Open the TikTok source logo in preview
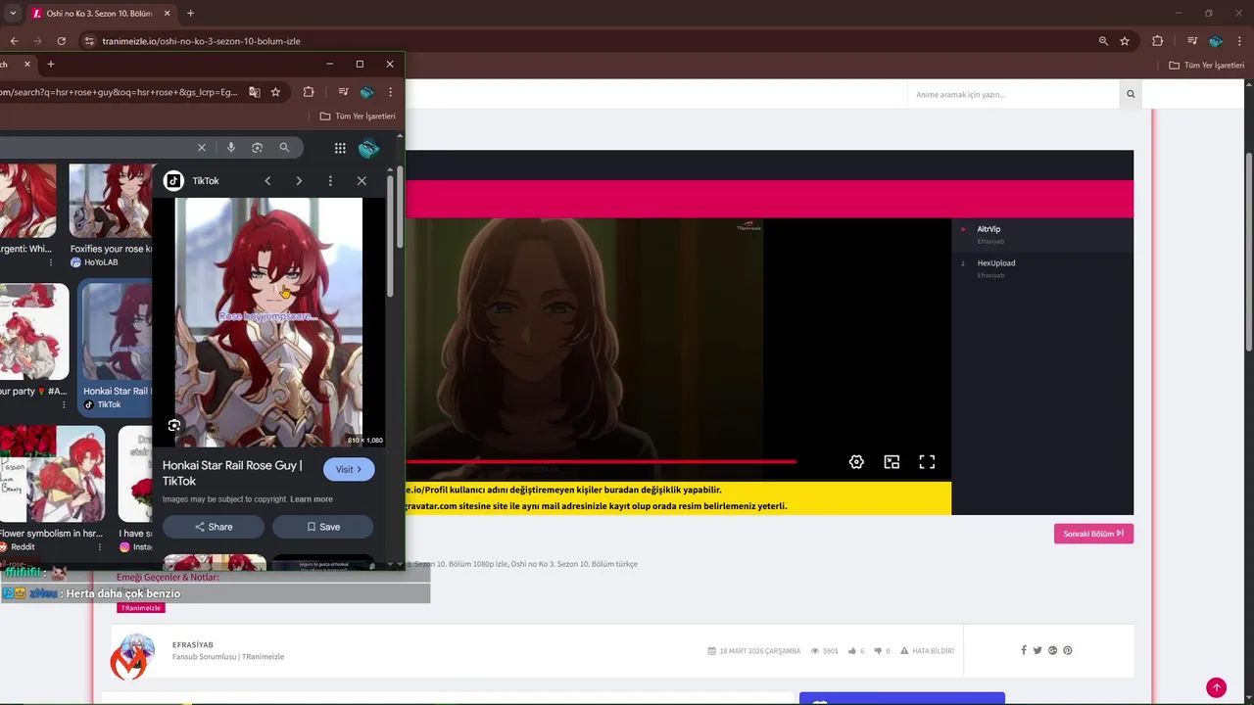Viewport: 1254px width, 705px height. click(x=173, y=181)
